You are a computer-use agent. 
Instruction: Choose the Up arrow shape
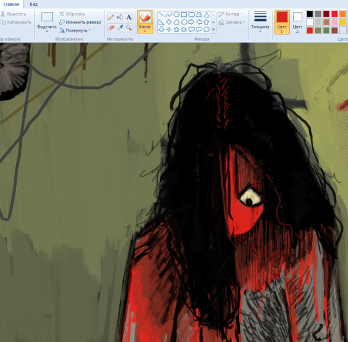click(x=207, y=22)
